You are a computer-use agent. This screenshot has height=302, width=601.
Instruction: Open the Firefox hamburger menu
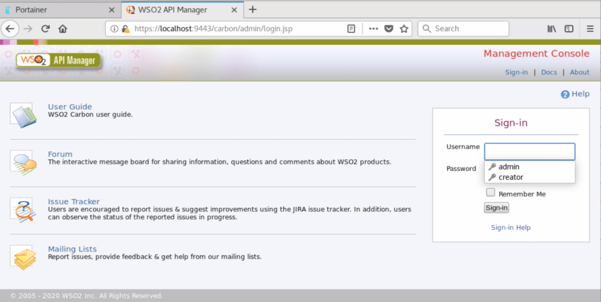pyautogui.click(x=590, y=29)
